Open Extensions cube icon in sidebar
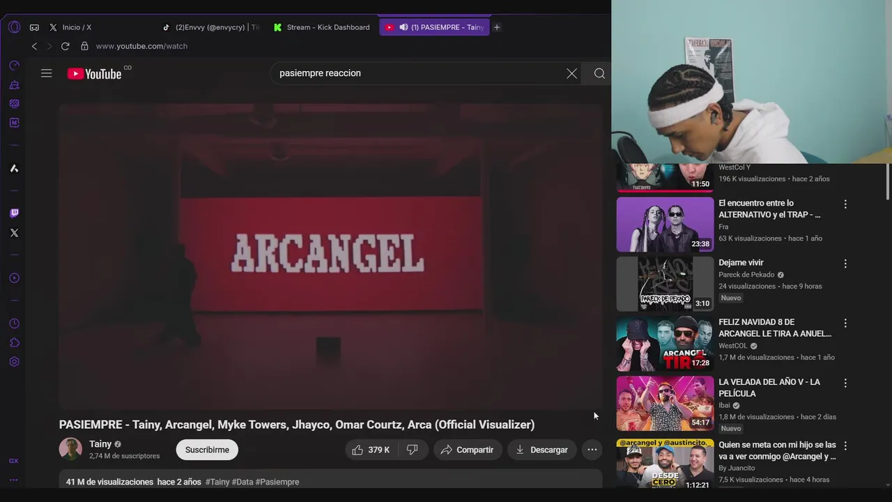This screenshot has width=892, height=502. tap(14, 342)
